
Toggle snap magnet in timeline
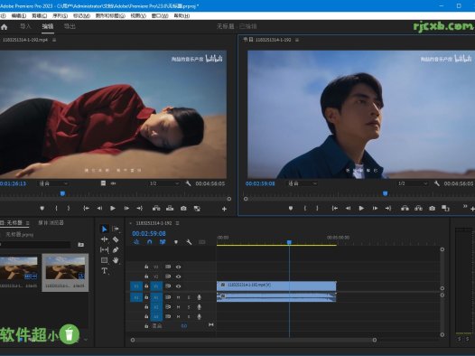coord(150,242)
